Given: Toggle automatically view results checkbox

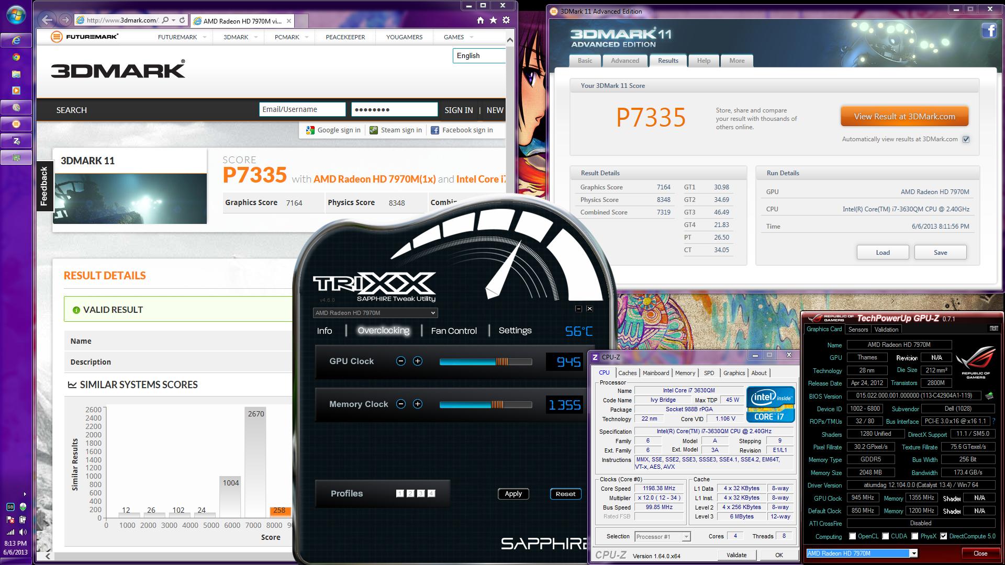Looking at the screenshot, I should coord(966,139).
